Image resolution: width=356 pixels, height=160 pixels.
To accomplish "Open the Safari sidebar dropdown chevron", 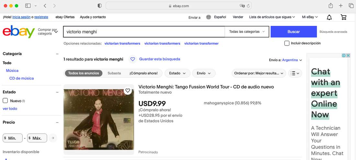I will tap(35, 6).
